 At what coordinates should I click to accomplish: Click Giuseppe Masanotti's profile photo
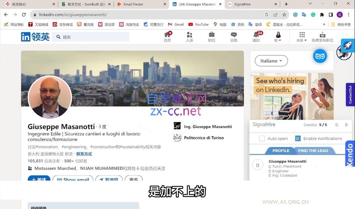pos(50,97)
